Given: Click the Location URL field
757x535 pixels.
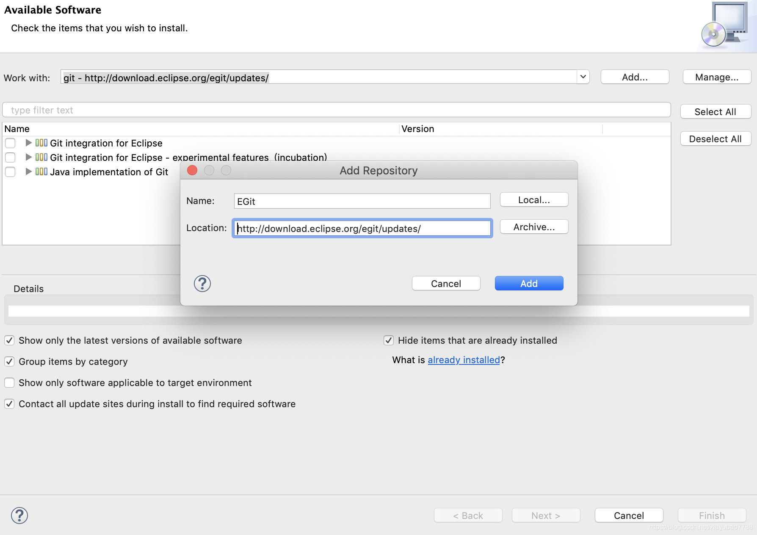Looking at the screenshot, I should 362,229.
